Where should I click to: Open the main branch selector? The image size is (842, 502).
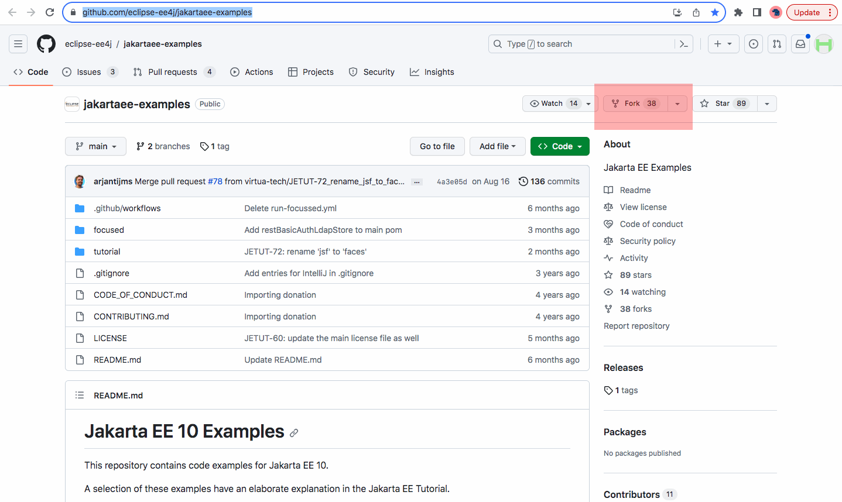[x=95, y=146]
